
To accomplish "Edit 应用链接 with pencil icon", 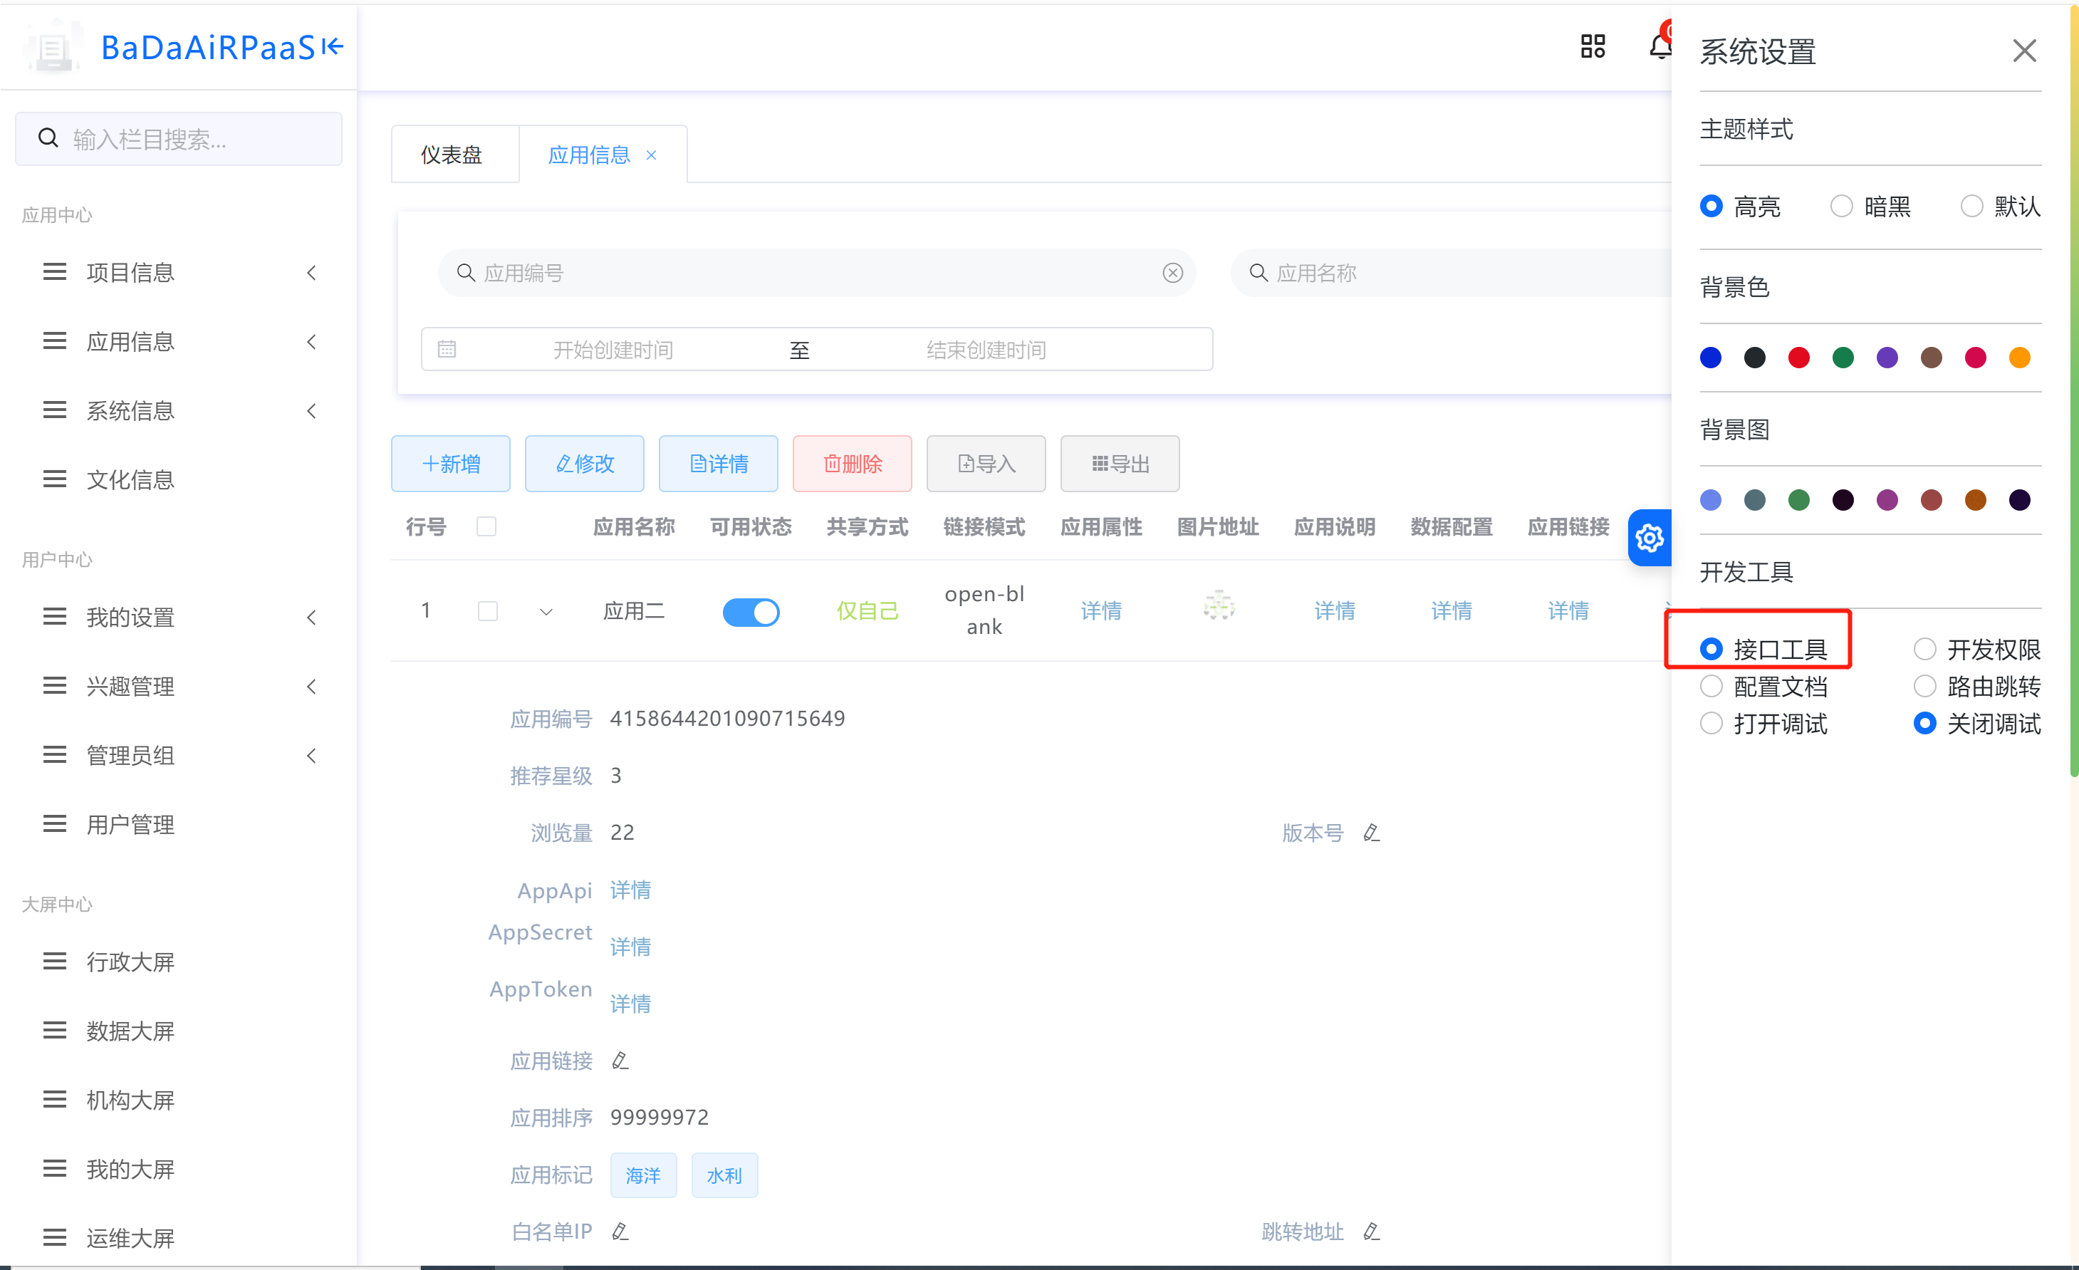I will click(x=620, y=1061).
